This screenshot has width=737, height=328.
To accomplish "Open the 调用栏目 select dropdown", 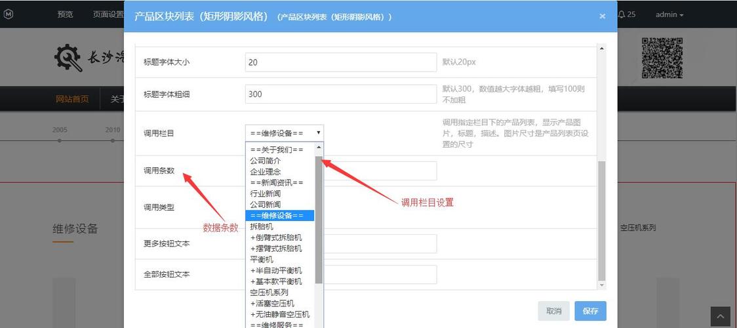I will (285, 133).
